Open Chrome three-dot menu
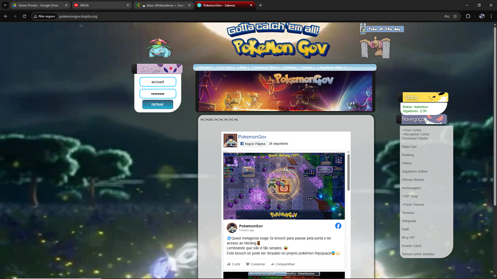 (491, 16)
